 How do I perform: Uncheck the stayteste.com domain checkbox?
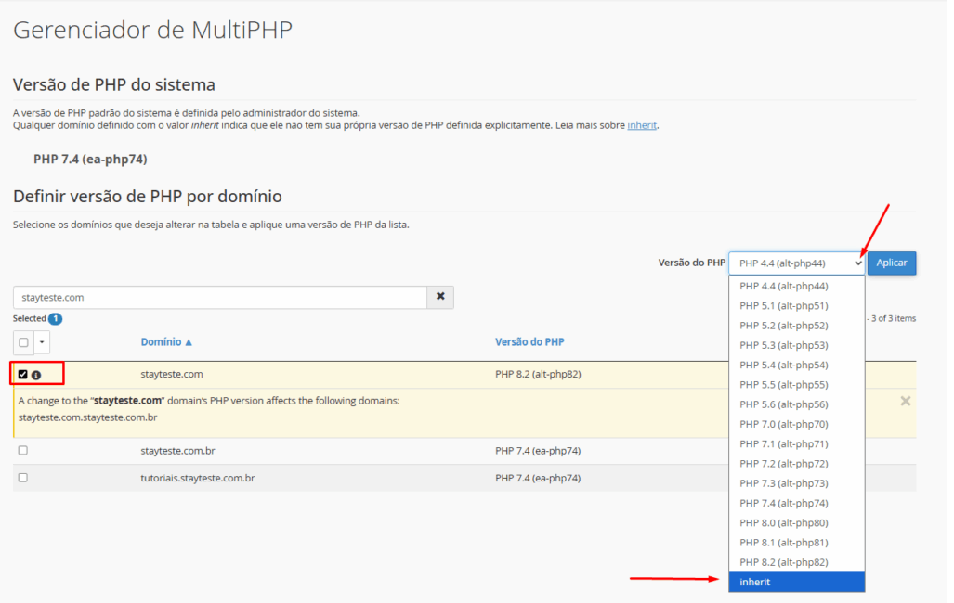(23, 375)
